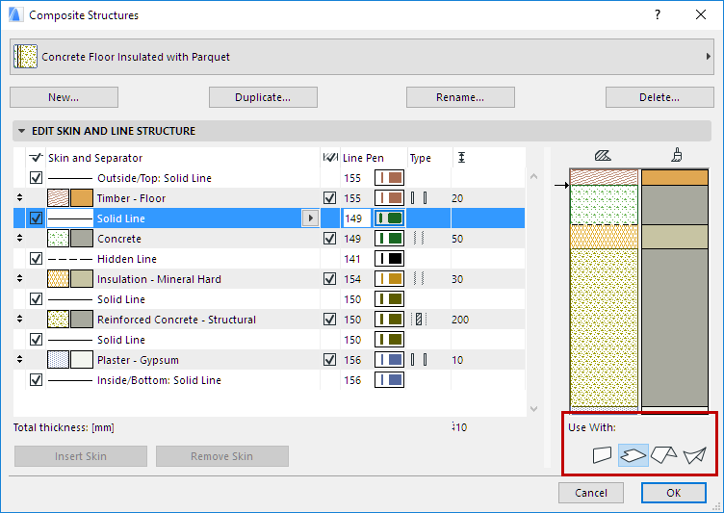This screenshot has height=513, width=724.
Task: Toggle Solid Line checkbox below Reinforced Concrete
Action: 36,340
